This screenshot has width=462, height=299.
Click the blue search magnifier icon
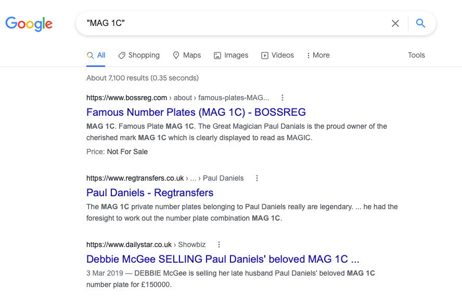point(421,23)
